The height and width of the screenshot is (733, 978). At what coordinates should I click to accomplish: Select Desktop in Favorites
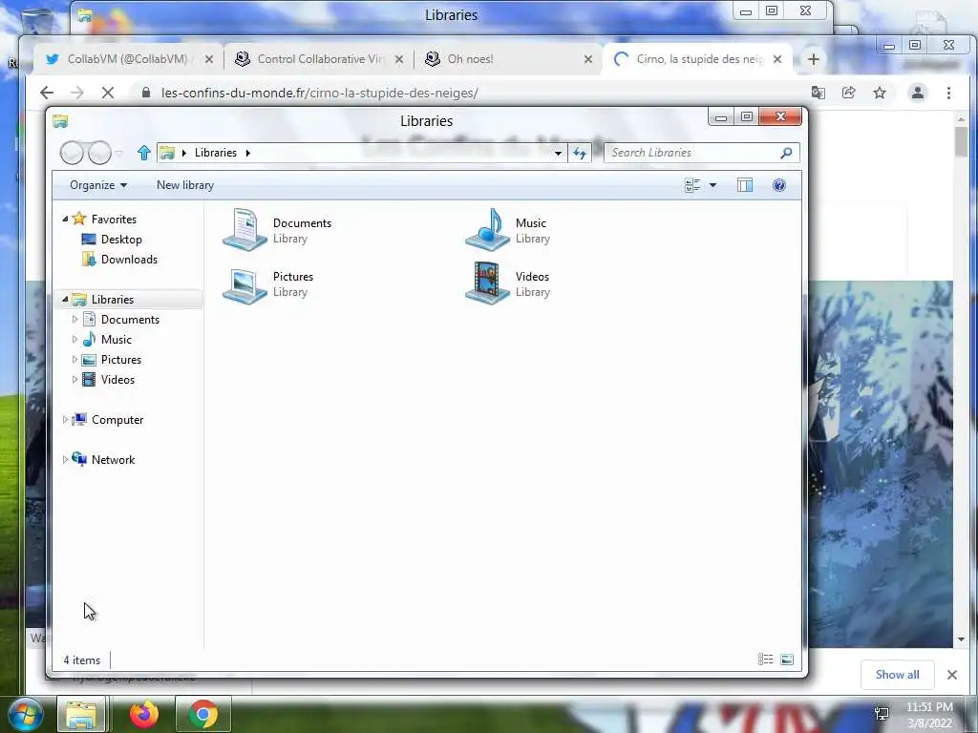(x=121, y=240)
